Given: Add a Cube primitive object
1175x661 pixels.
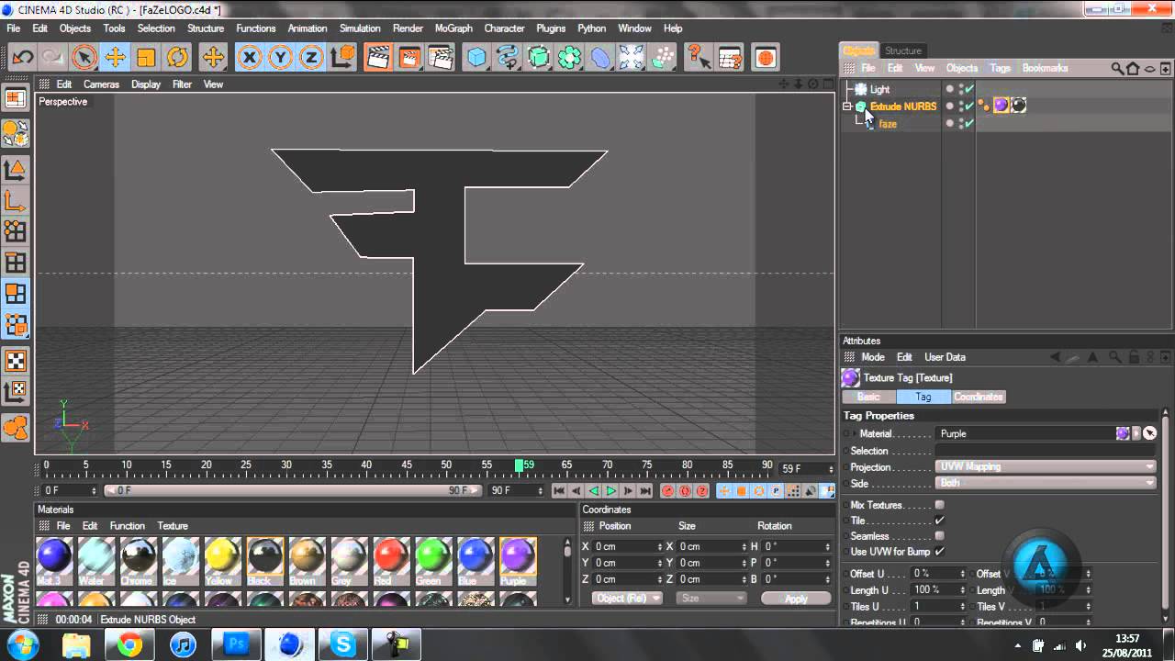Looking at the screenshot, I should (476, 58).
